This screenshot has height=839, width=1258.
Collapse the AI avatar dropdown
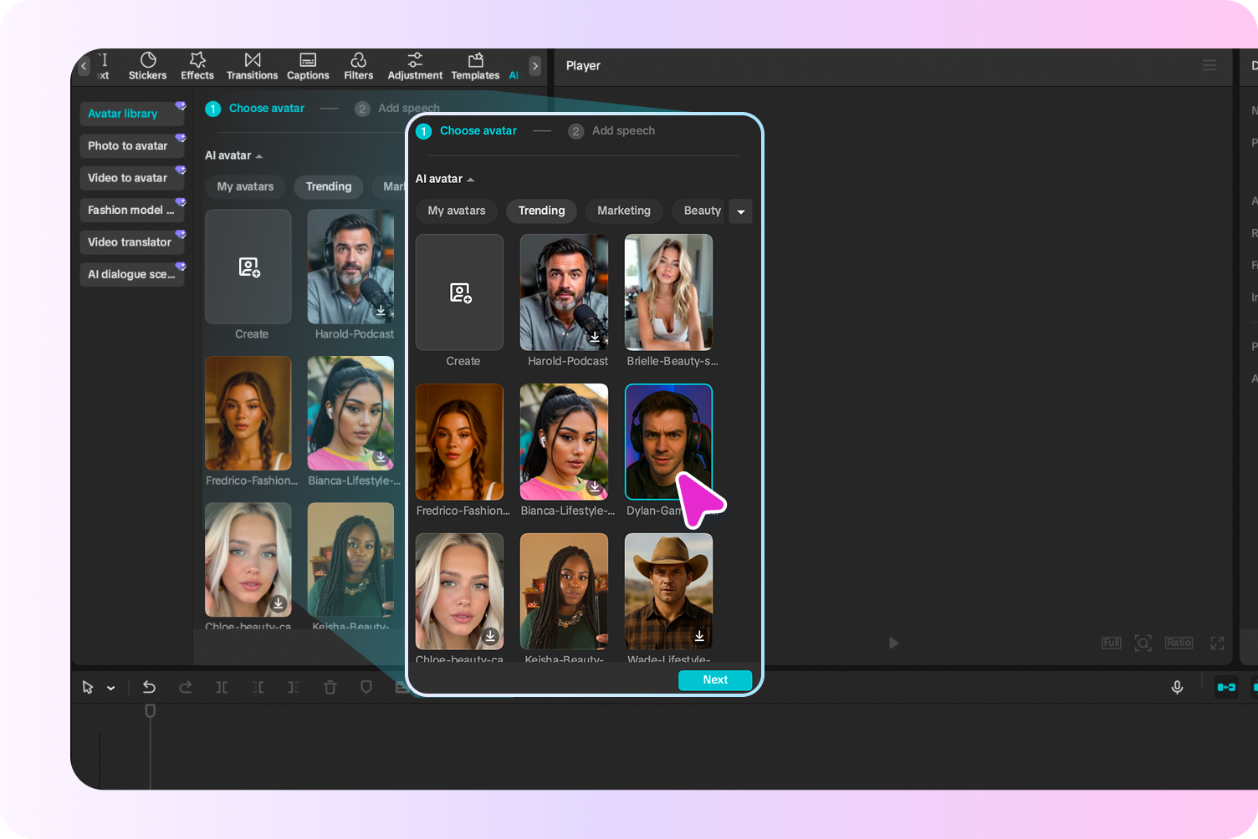[x=470, y=179]
